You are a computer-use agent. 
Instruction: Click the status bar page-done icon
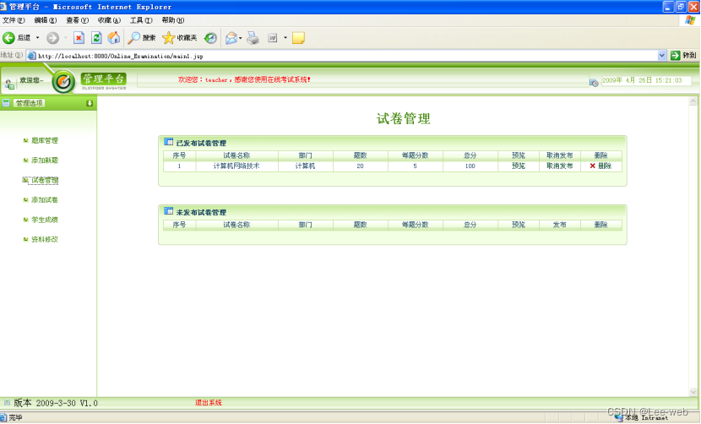(3, 417)
